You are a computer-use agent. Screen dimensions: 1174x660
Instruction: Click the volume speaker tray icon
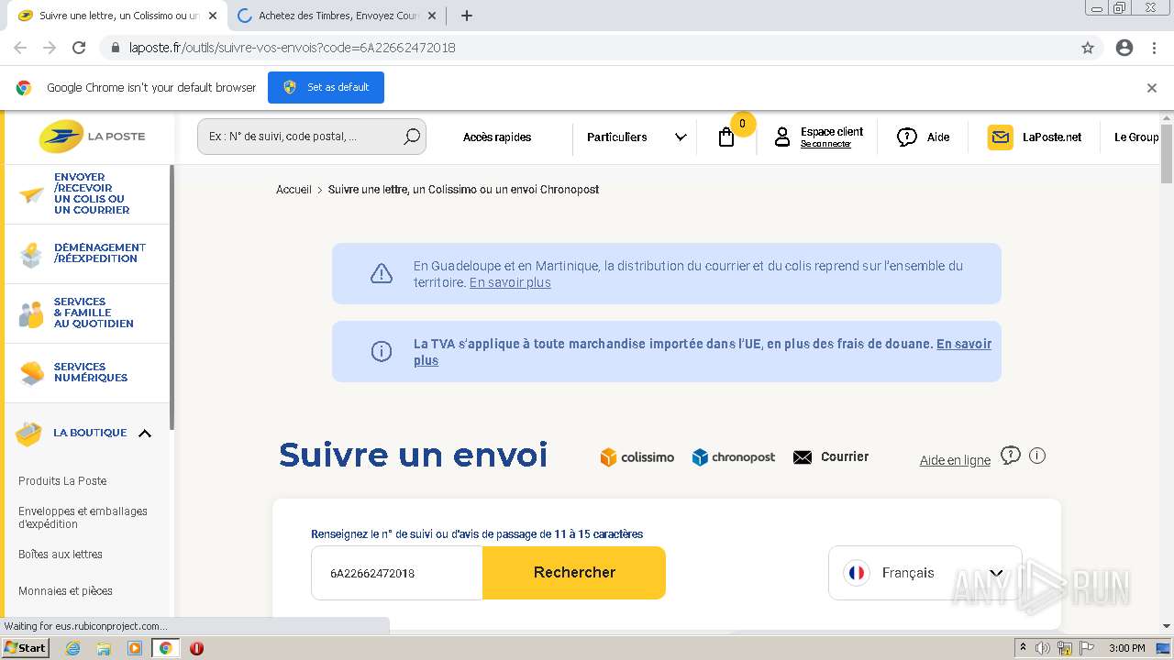coord(1043,648)
